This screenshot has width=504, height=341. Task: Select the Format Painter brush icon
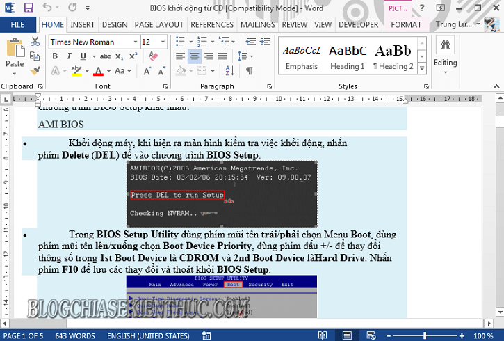pyautogui.click(x=35, y=70)
